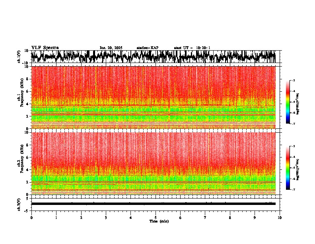Select the "Time (min)" axis label
315x244 pixels.
[x=159, y=221]
